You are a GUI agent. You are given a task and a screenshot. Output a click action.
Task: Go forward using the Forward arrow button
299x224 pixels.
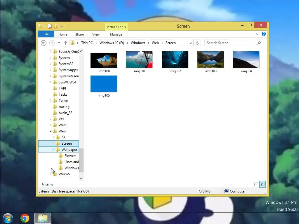point(52,43)
